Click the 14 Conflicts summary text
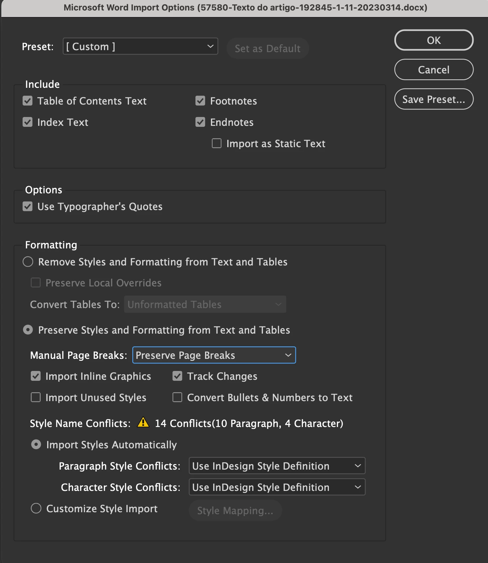 [x=249, y=423]
